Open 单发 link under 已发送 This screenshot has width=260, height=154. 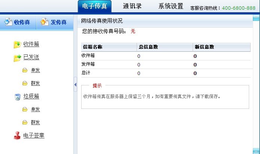[x=35, y=70]
